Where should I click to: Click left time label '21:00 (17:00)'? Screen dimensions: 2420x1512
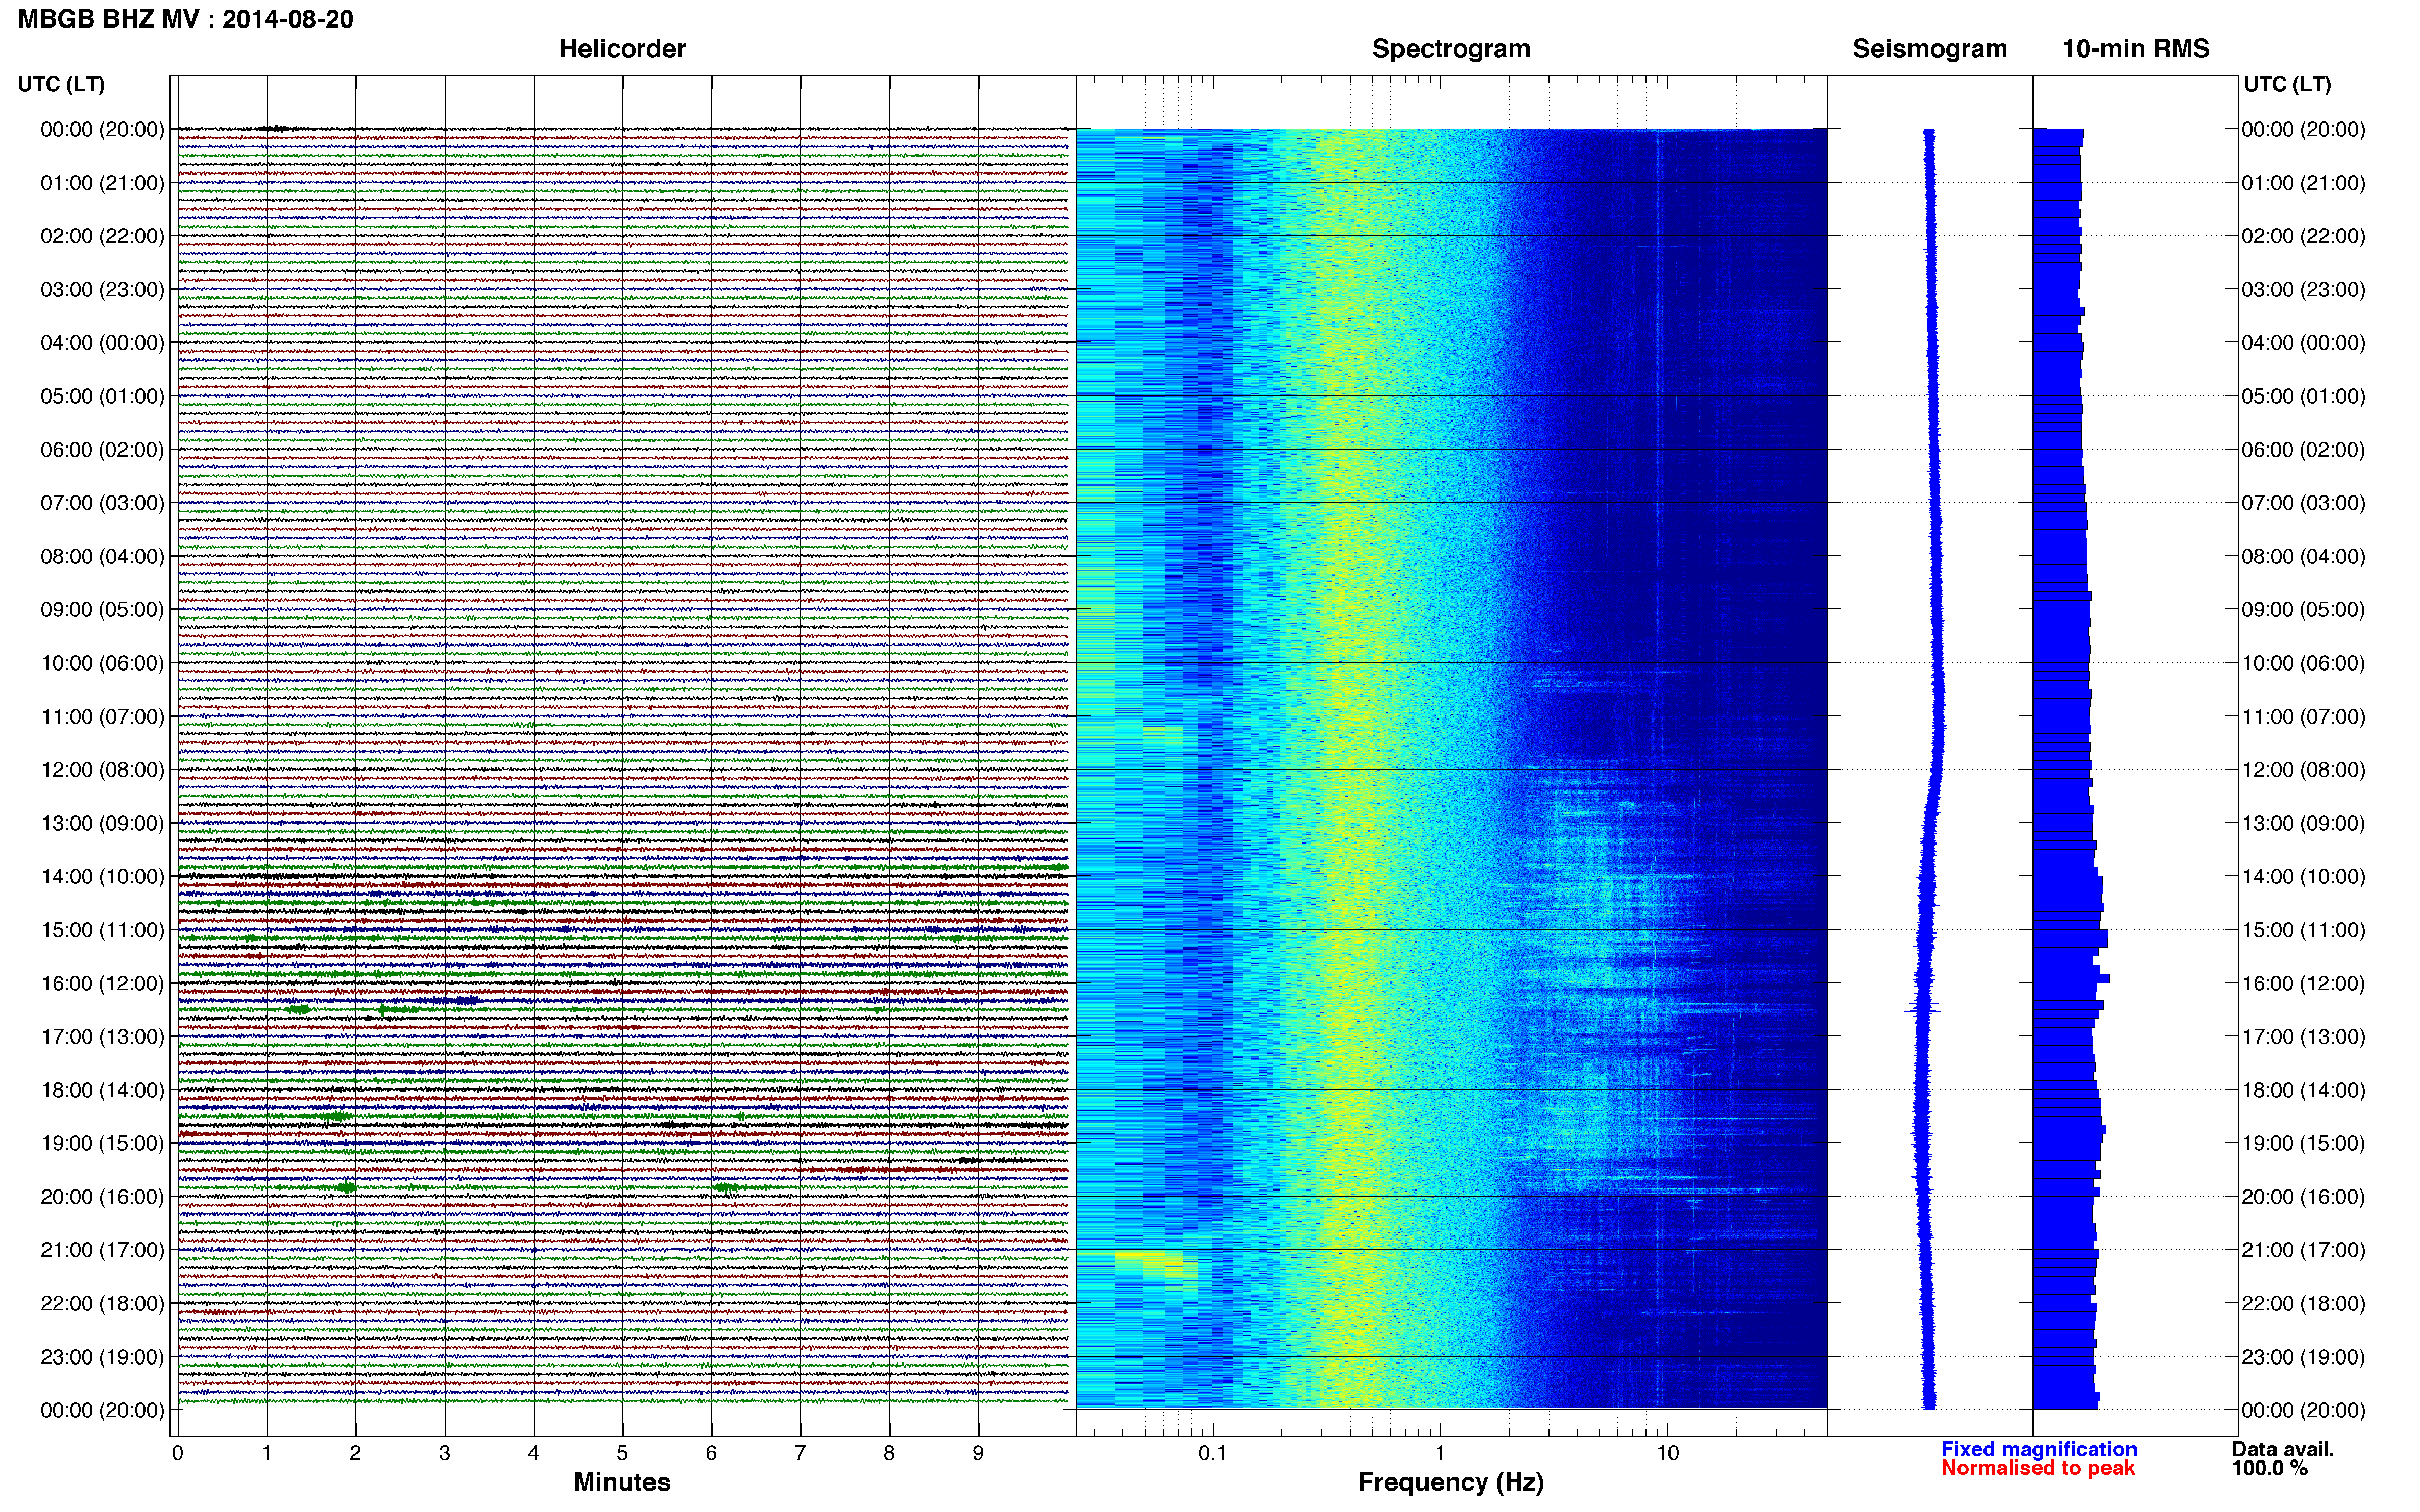102,1250
